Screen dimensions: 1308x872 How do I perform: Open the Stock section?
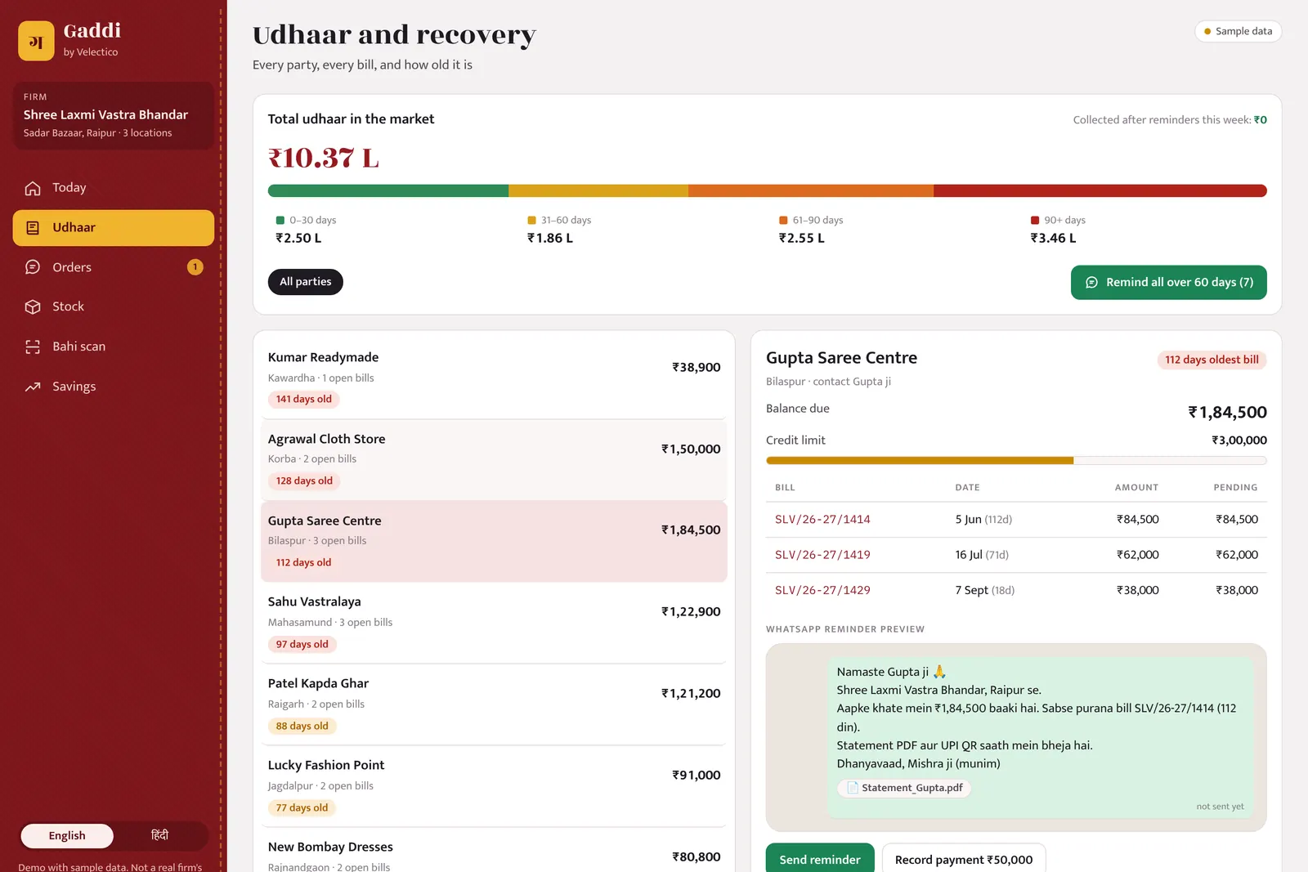(x=114, y=306)
